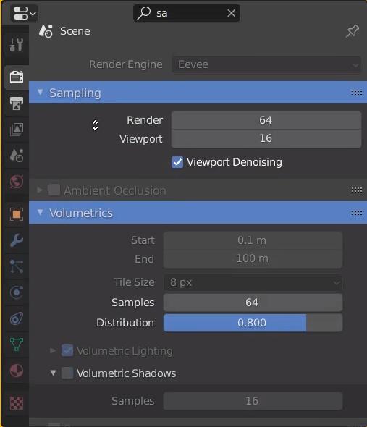
Task: Open the Material properties sphere icon
Action: click(17, 371)
